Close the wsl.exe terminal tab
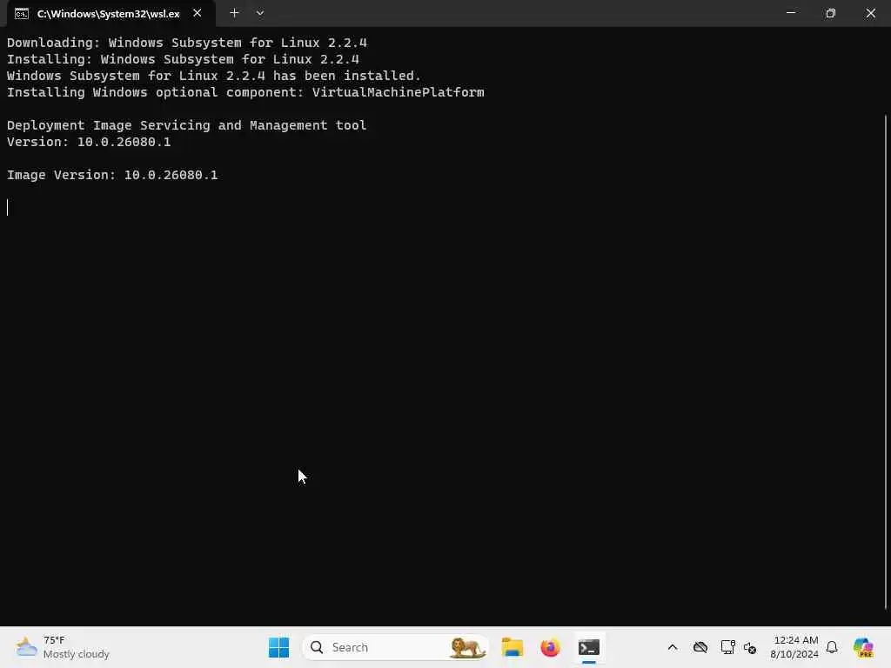The width and height of the screenshot is (891, 668). [198, 13]
